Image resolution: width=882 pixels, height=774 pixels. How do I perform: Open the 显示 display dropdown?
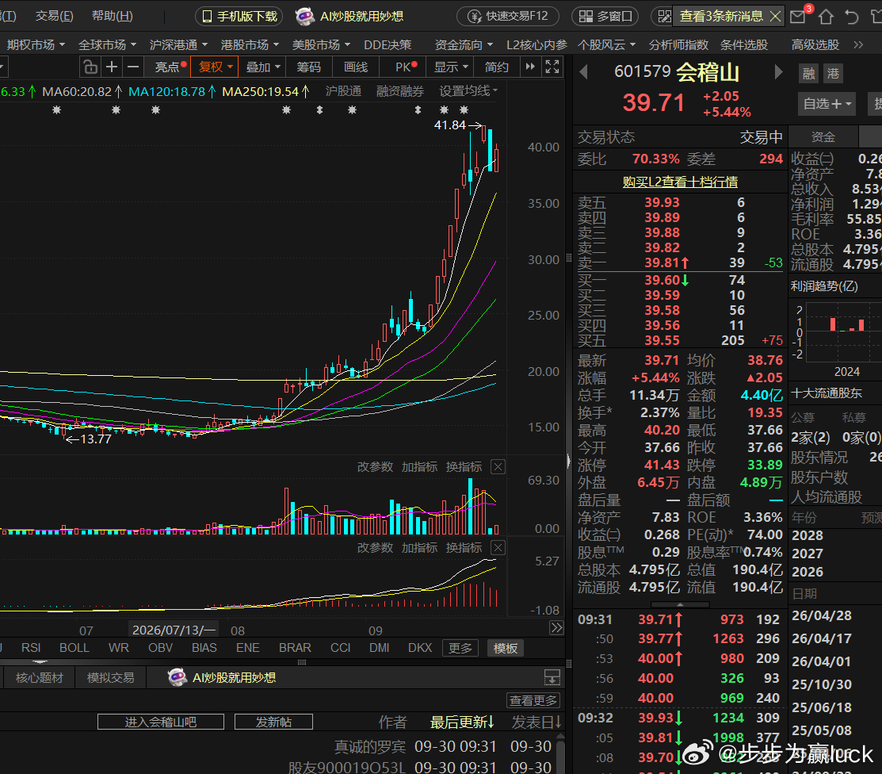coord(451,67)
